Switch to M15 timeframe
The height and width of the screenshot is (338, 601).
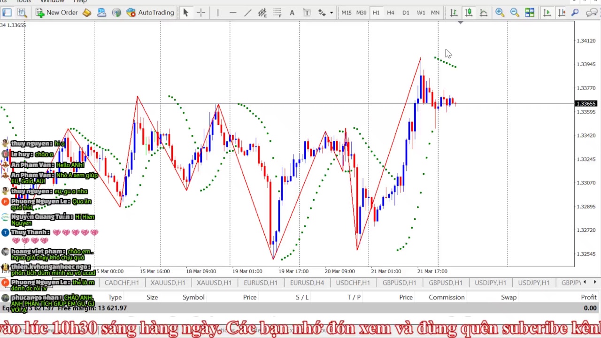(346, 13)
